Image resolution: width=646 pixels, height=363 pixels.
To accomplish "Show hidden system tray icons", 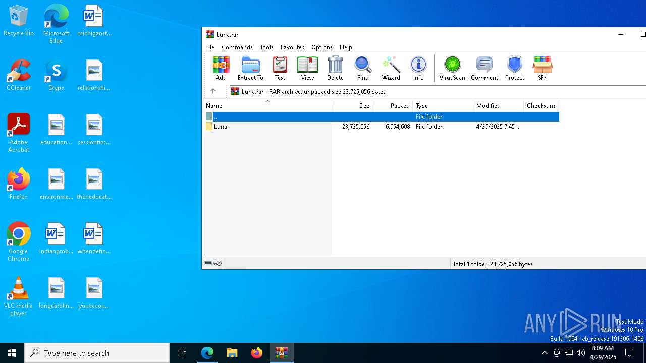I will tap(544, 353).
